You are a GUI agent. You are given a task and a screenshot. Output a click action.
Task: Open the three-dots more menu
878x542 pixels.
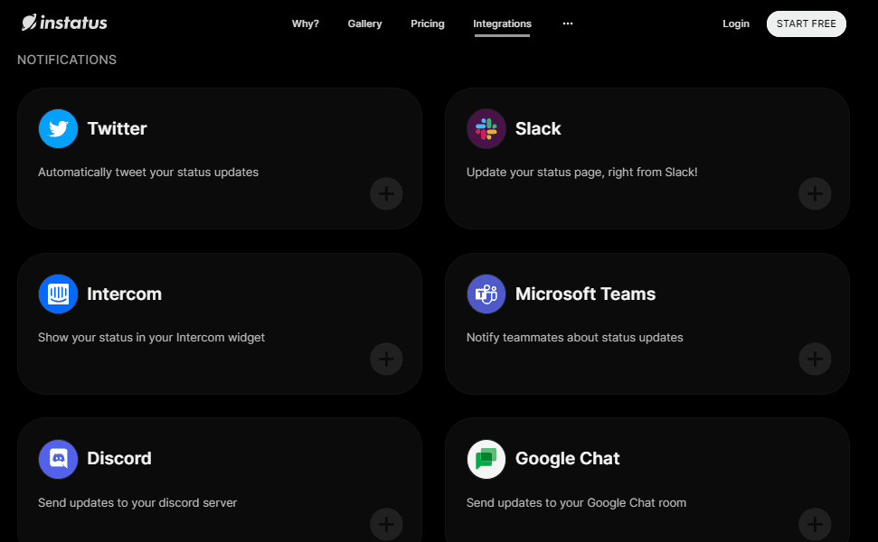tap(568, 23)
